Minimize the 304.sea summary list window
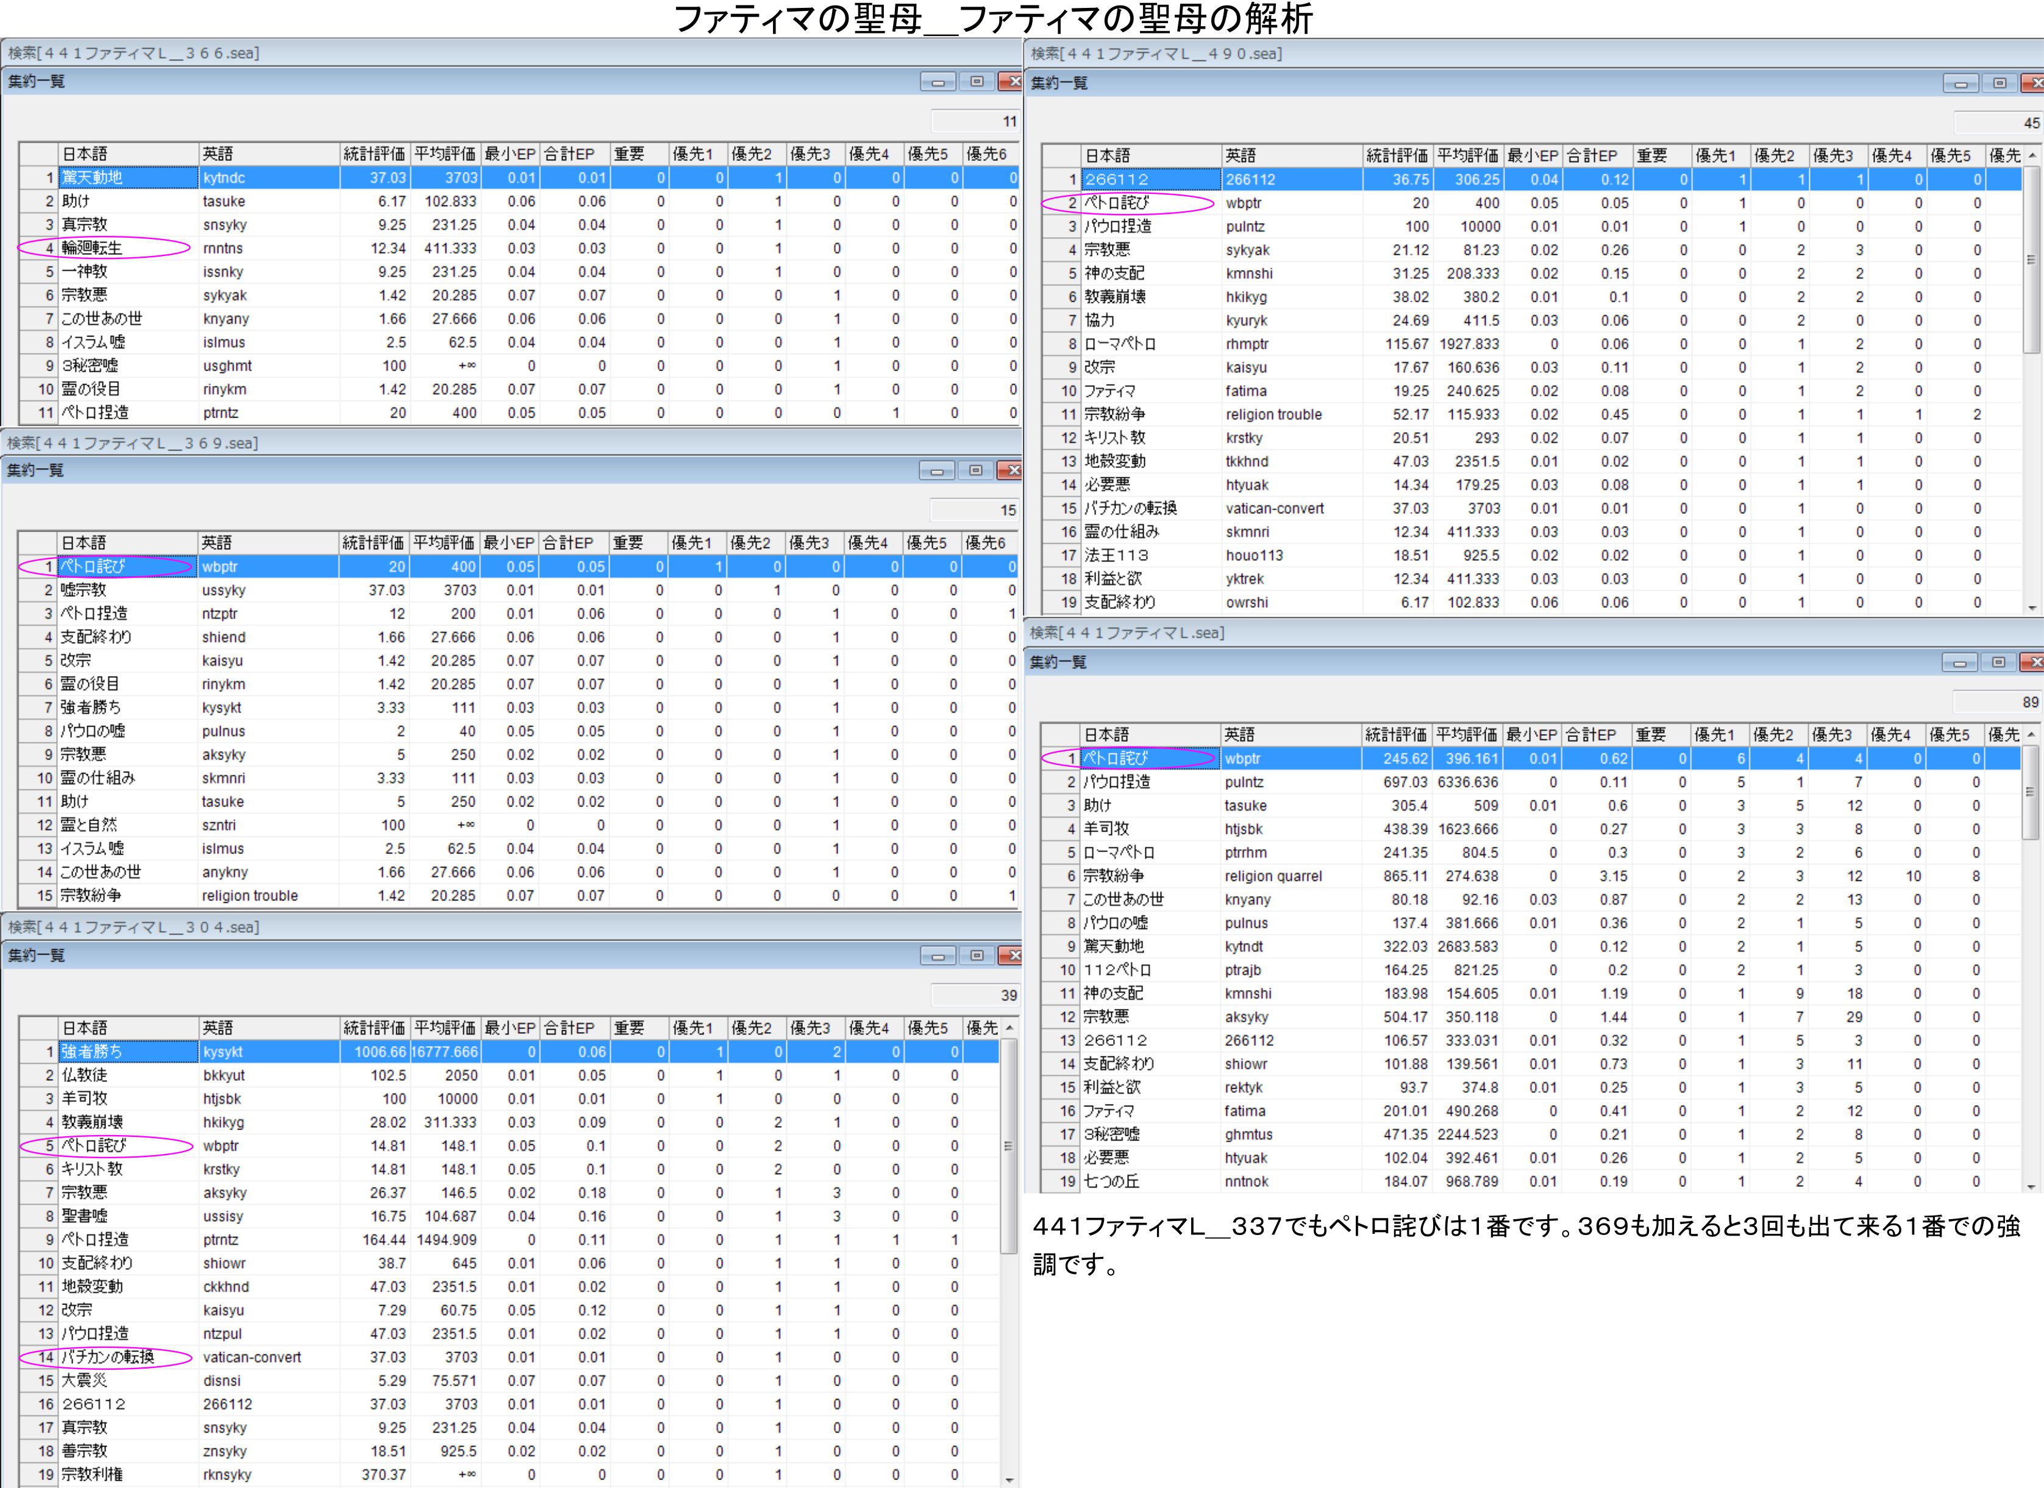 coord(938,955)
